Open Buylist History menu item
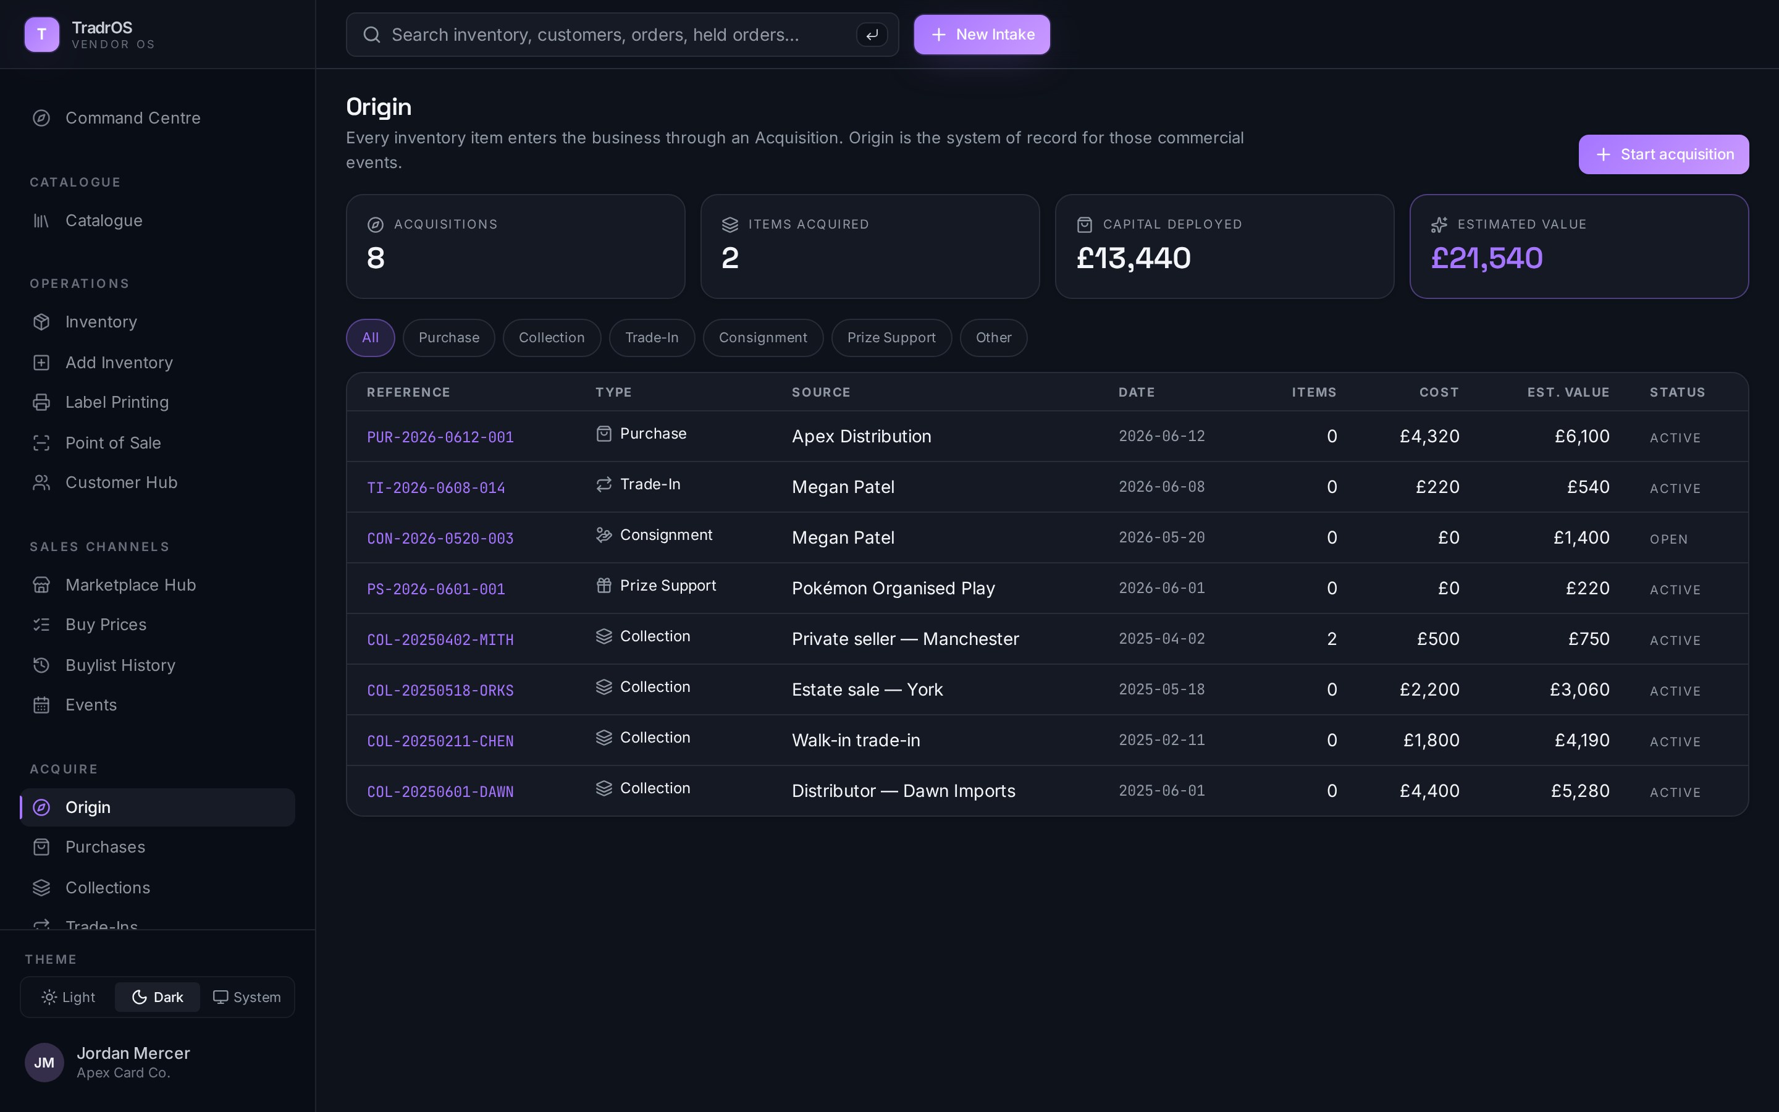Screen dimensions: 1779x1112 (x=158, y=665)
